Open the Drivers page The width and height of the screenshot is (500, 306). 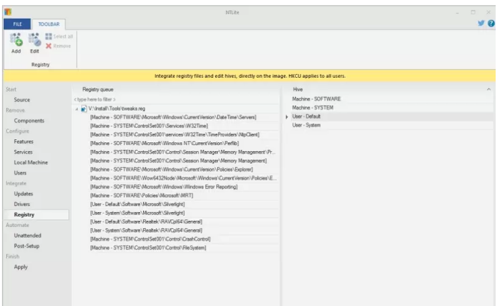point(22,204)
